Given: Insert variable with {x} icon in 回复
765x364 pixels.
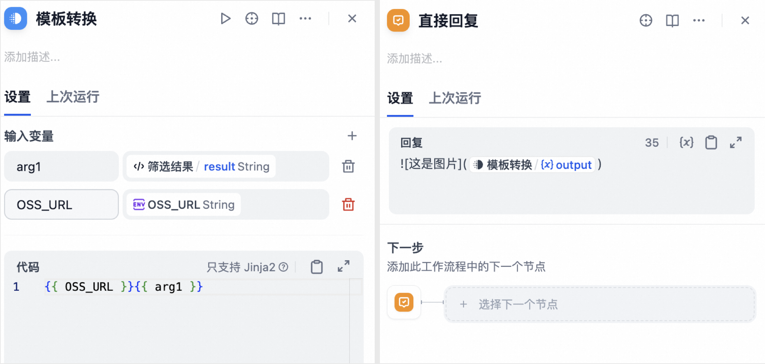Looking at the screenshot, I should 686,142.
